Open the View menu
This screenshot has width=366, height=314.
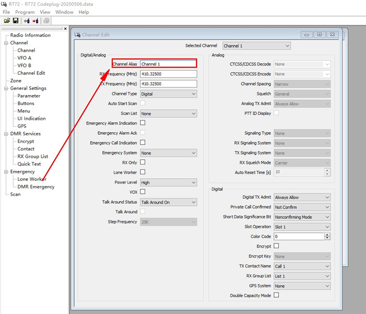coord(45,12)
